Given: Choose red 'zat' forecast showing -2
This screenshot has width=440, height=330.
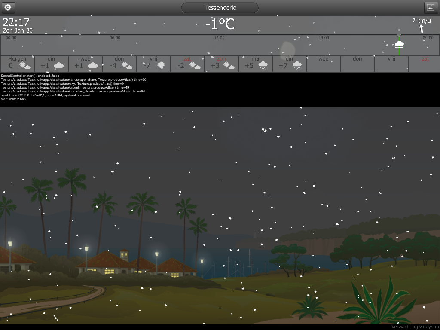Looking at the screenshot, I should tap(187, 64).
